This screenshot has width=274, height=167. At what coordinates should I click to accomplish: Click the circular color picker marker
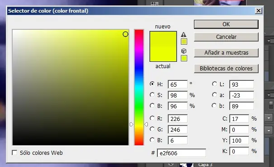(x=125, y=34)
